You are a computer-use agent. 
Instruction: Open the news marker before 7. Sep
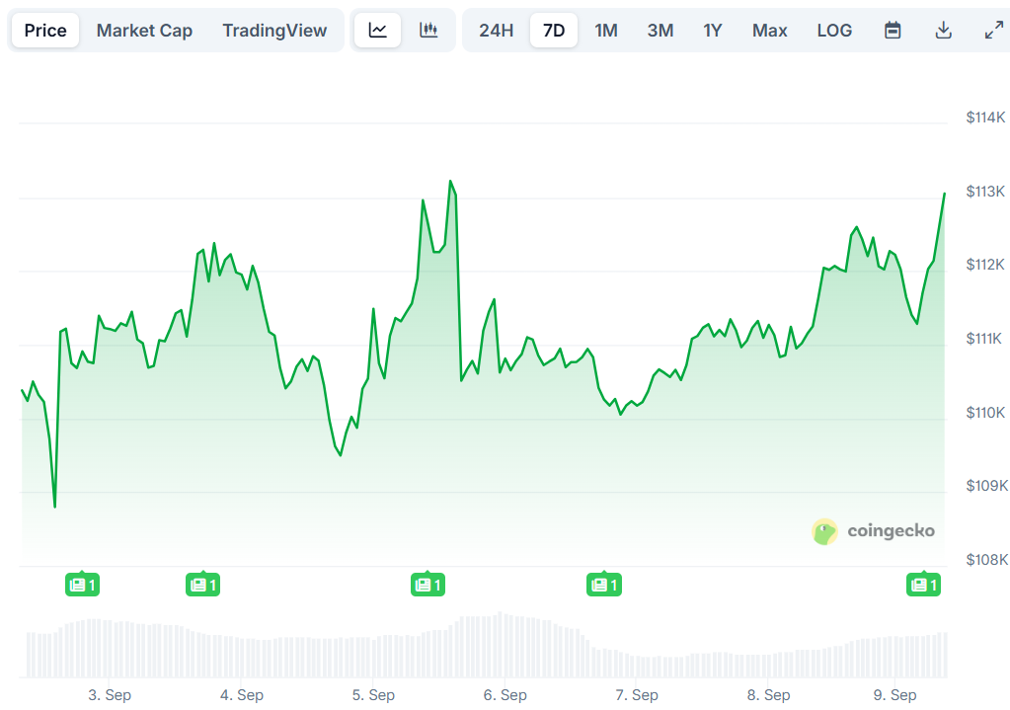604,585
